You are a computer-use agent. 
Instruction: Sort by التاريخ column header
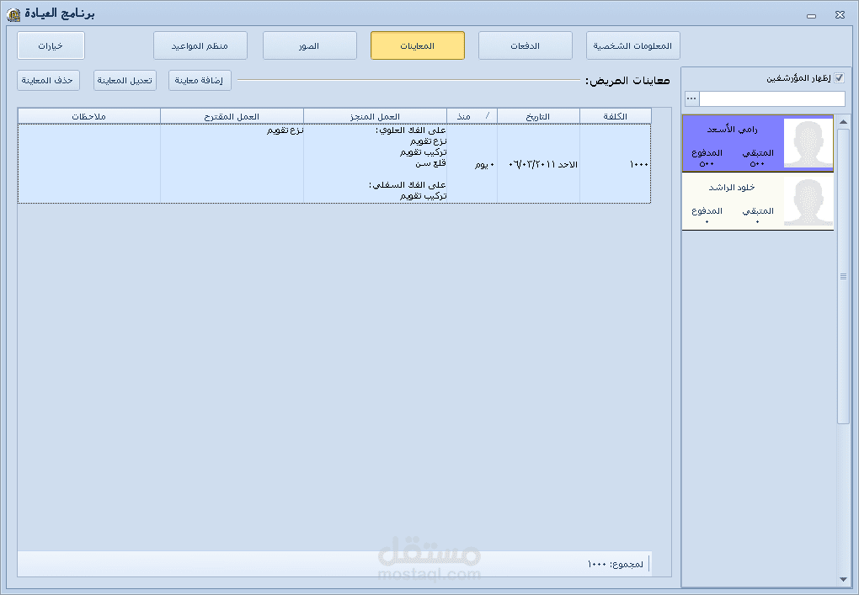coord(538,116)
